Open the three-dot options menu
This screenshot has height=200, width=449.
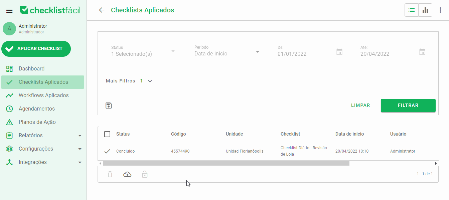(440, 10)
